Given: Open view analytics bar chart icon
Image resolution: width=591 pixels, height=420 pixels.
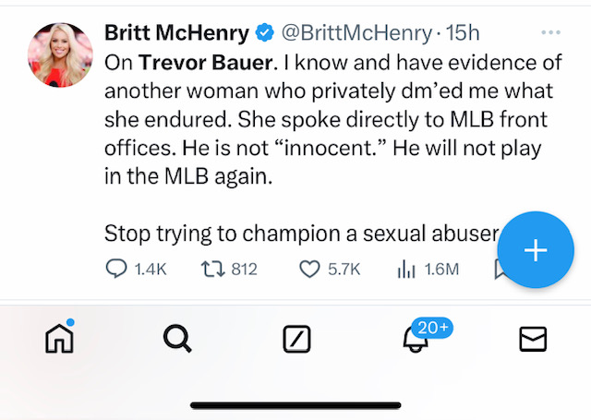Looking at the screenshot, I should (404, 269).
